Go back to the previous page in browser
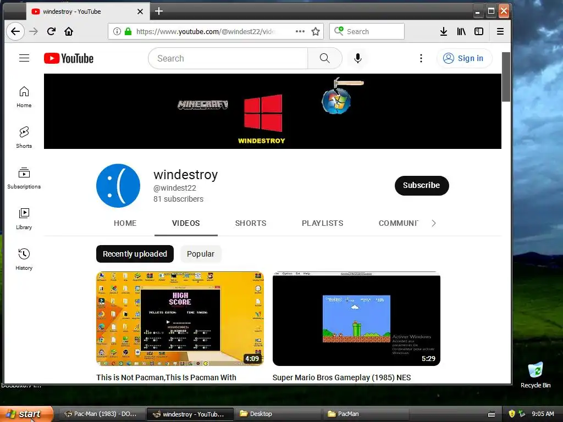This screenshot has width=563, height=422. (x=15, y=31)
